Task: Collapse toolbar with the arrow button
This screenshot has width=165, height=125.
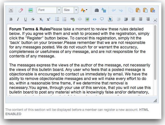Action: pyautogui.click(x=155, y=20)
